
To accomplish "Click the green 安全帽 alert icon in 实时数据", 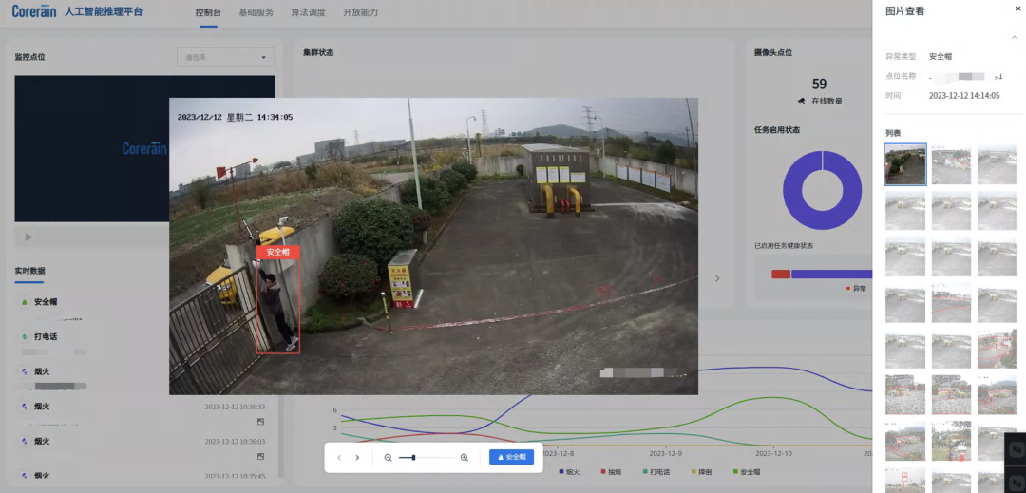I will point(24,302).
